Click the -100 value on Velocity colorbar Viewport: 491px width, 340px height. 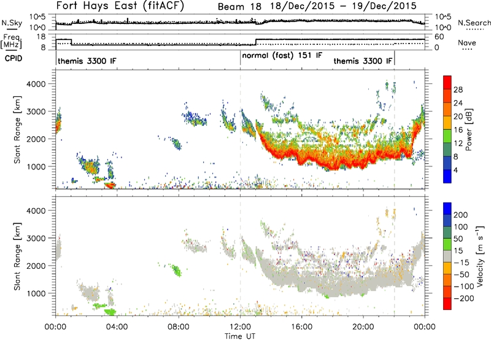464,287
